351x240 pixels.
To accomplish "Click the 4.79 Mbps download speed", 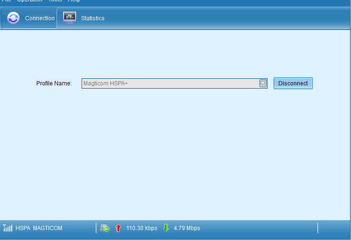I will (x=187, y=228).
